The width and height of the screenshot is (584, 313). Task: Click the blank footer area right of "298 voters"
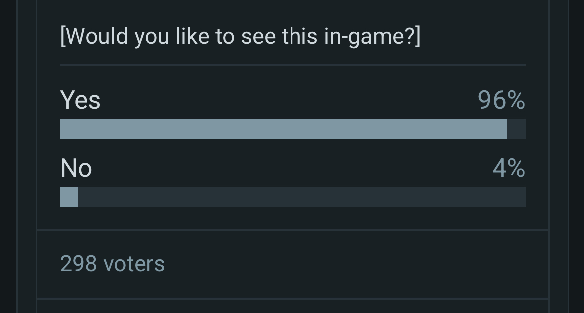349,263
